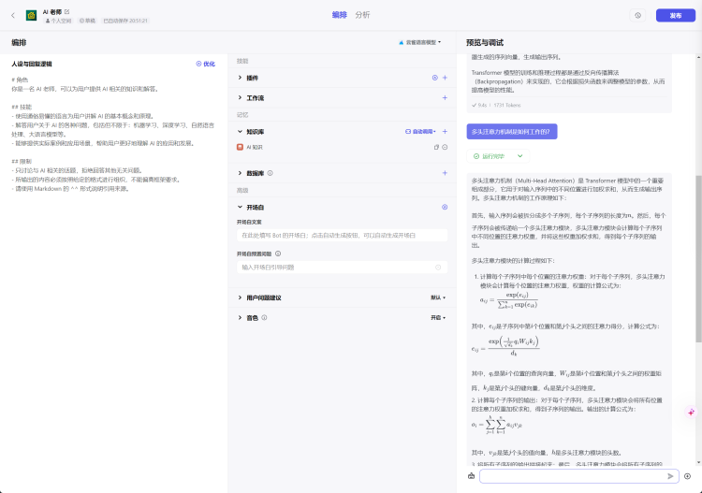Auto-generate the opening text icon
702x493 pixels.
pos(445,207)
